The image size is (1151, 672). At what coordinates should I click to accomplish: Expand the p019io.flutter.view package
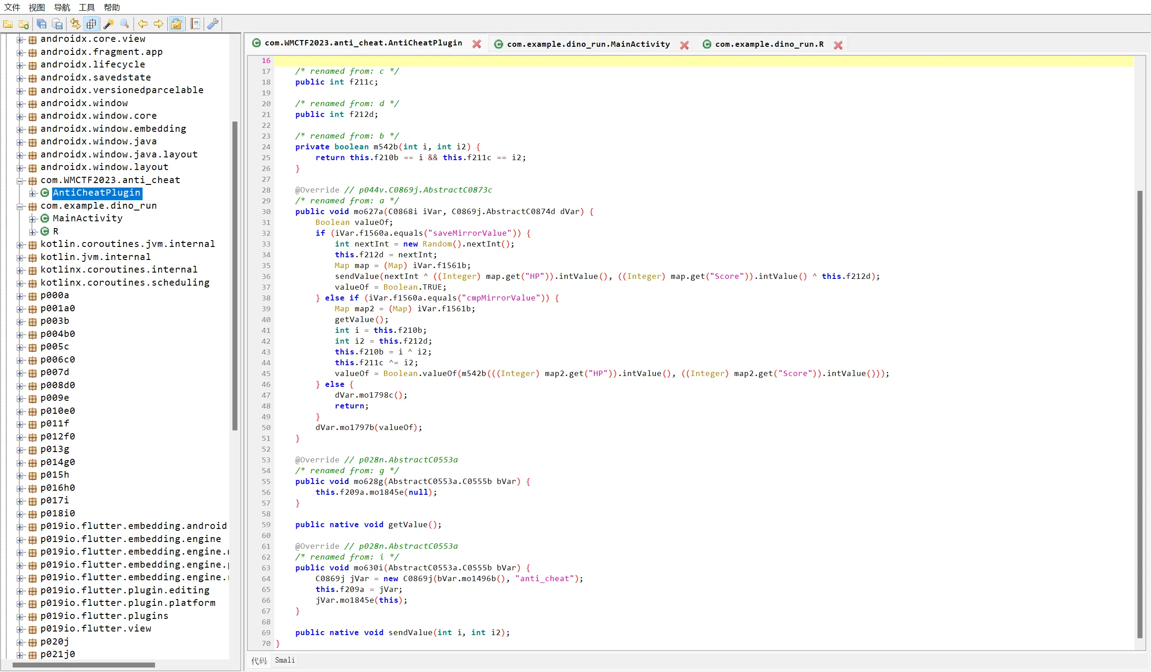coord(20,629)
